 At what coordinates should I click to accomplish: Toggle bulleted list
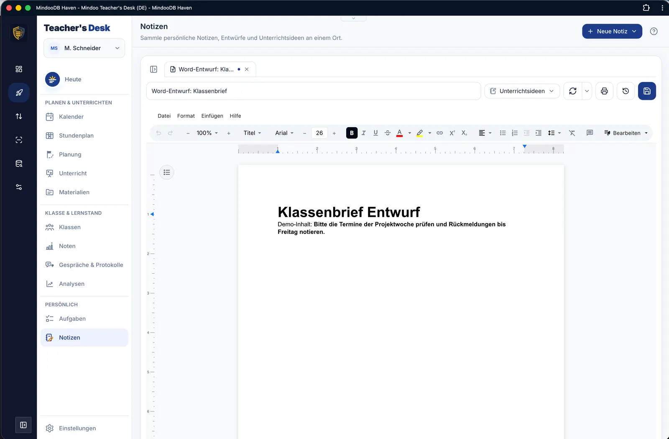coord(503,133)
